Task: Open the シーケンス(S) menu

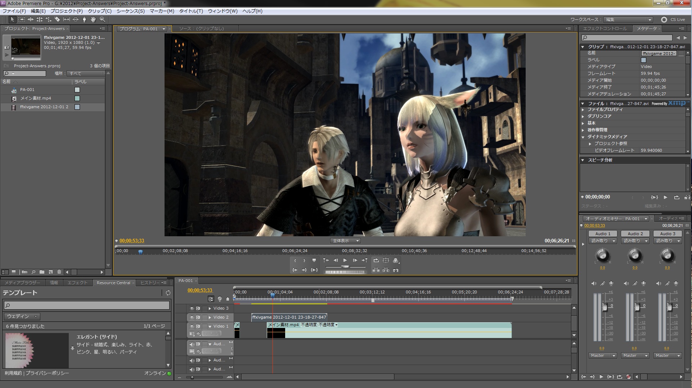Action: pyautogui.click(x=130, y=11)
